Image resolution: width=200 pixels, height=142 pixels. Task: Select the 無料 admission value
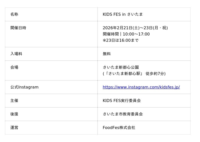click(x=107, y=54)
